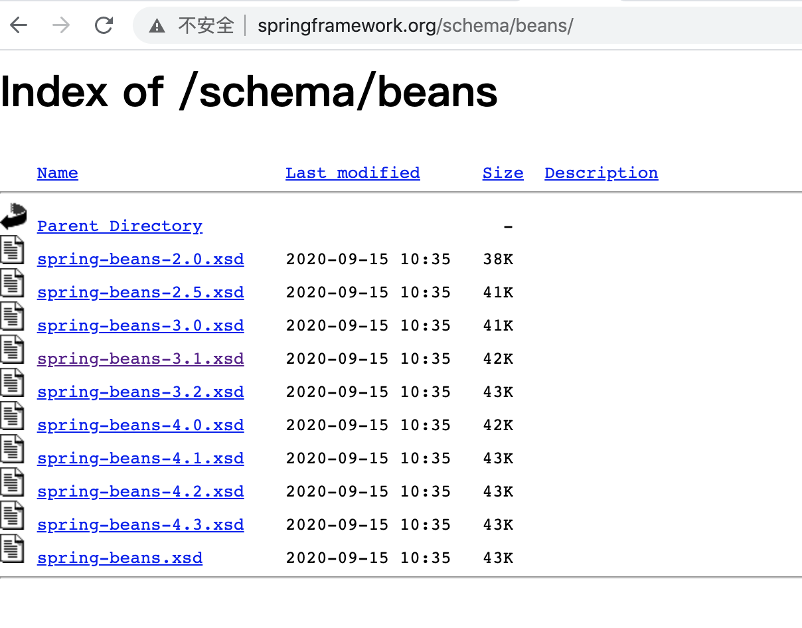Click the parent directory arrow icon
Image resolution: width=802 pixels, height=628 pixels.
(x=12, y=216)
